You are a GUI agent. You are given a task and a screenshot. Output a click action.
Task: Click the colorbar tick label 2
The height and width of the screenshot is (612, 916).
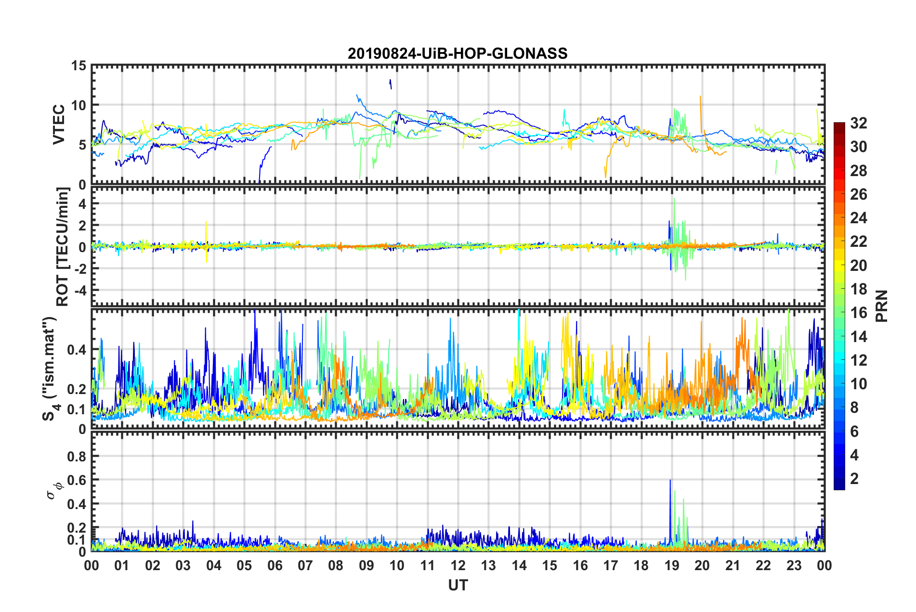pos(854,479)
